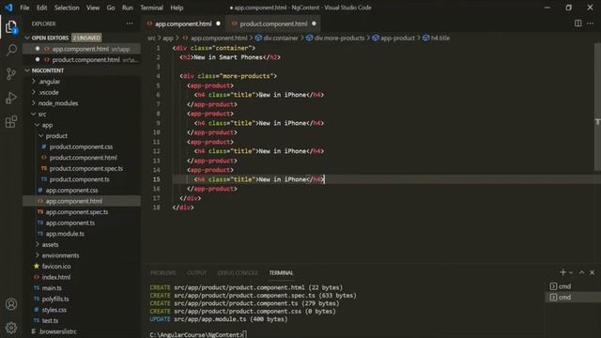Open the Source Control view icon
601x338 pixels.
11,74
